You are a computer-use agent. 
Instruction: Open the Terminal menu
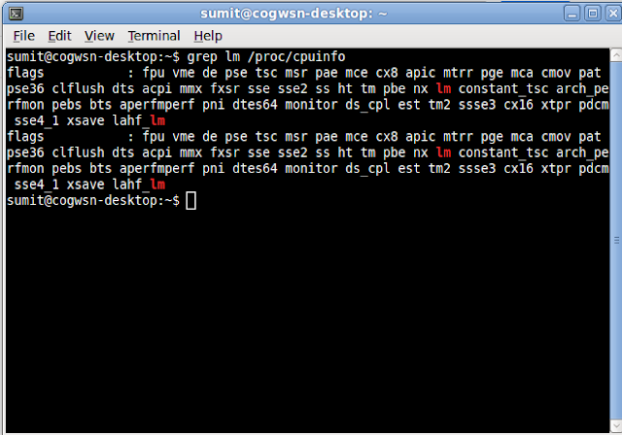pos(154,36)
